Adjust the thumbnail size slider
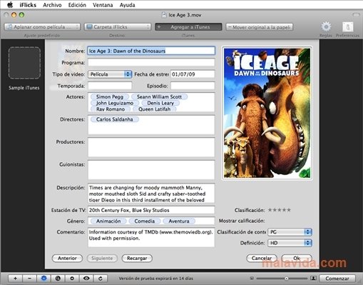 (286, 279)
